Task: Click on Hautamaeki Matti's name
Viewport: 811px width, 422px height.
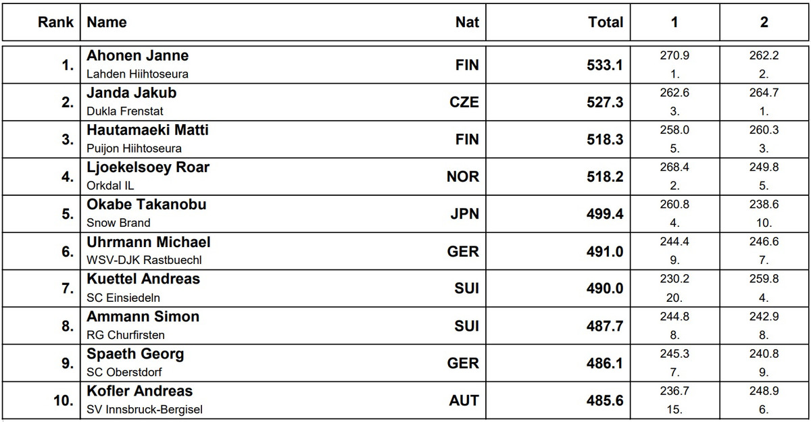Action: tap(148, 130)
